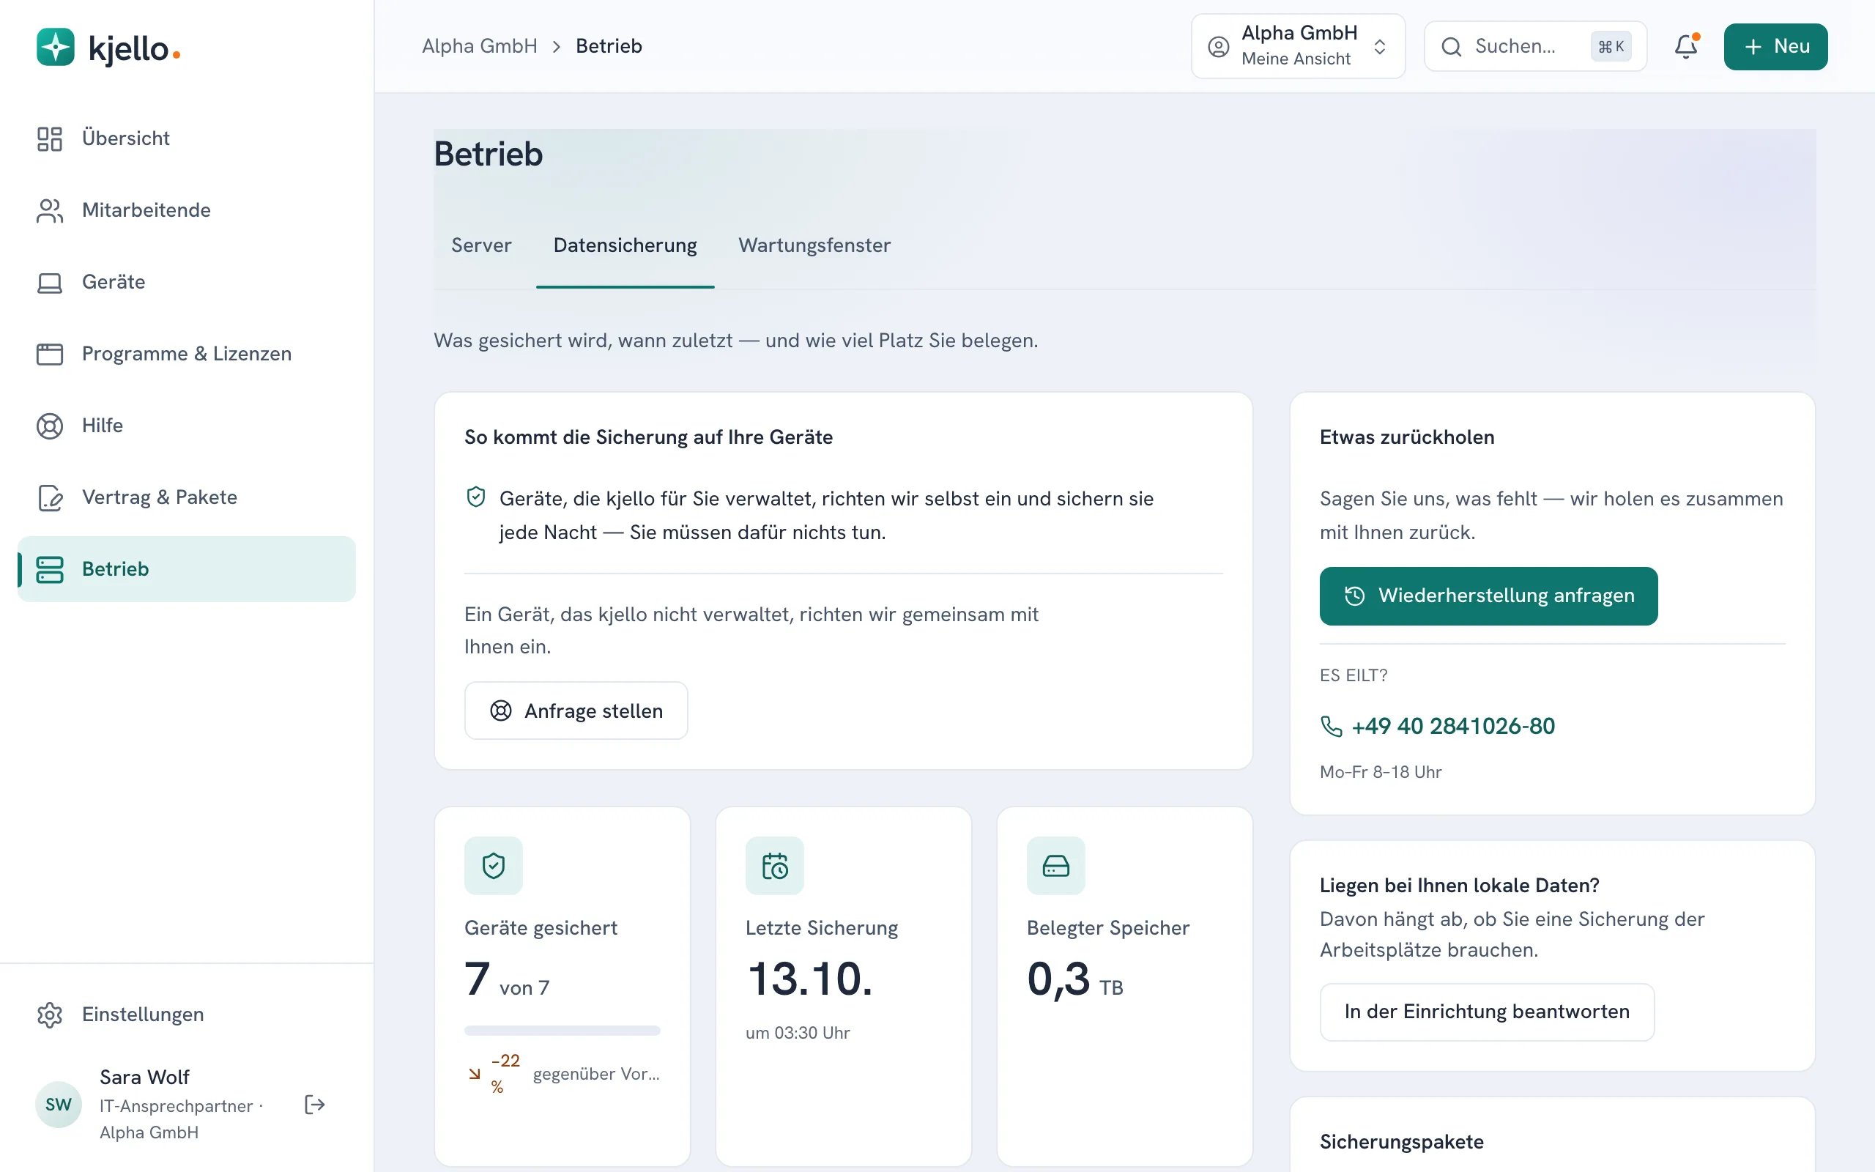1875x1172 pixels.
Task: Click the shield icon above Geräte gesichert
Action: click(494, 866)
